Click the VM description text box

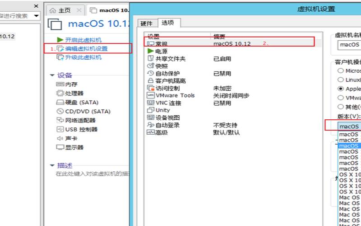pyautogui.click(x=92, y=174)
